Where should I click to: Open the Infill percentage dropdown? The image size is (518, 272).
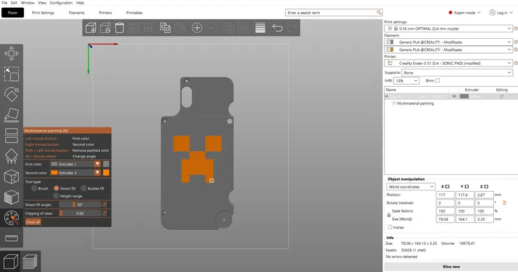pyautogui.click(x=407, y=80)
